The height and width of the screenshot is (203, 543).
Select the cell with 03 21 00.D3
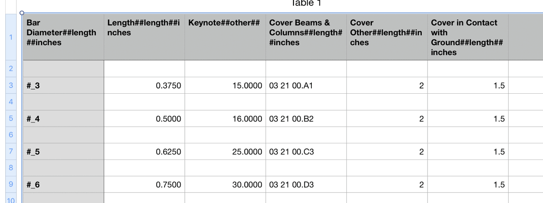(306, 184)
